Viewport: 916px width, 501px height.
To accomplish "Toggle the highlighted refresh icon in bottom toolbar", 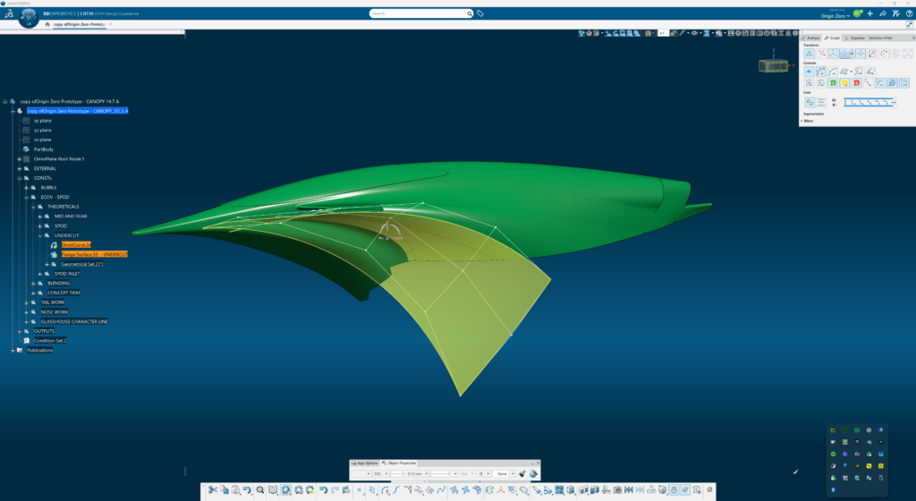I will (x=285, y=489).
